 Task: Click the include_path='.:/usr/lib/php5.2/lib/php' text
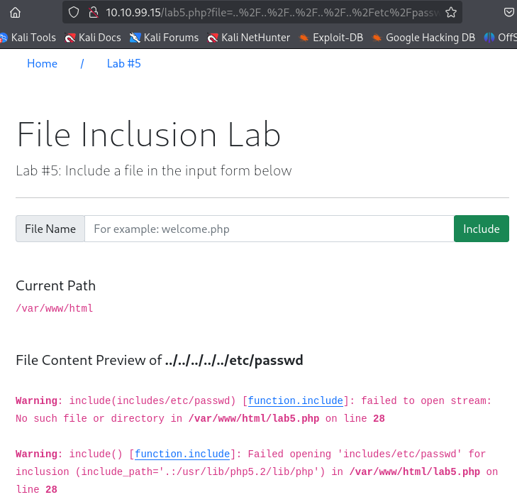[200, 471]
